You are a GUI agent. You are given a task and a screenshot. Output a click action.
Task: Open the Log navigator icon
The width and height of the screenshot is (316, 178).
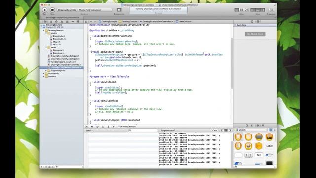[78, 22]
